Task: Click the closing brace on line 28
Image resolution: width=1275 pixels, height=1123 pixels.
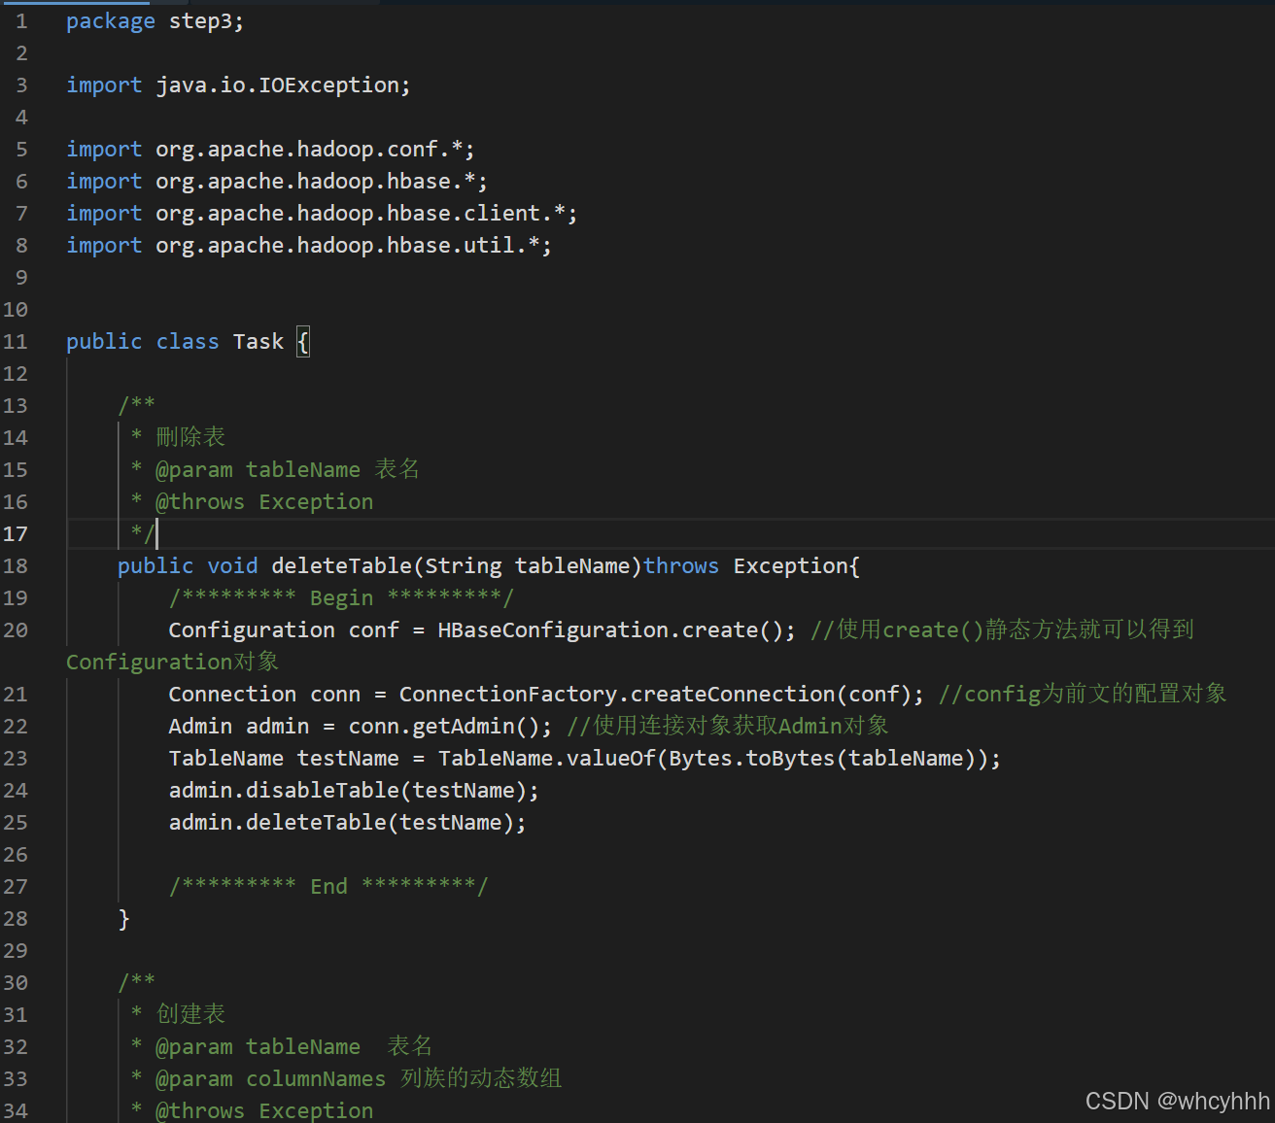Action: pos(123,919)
